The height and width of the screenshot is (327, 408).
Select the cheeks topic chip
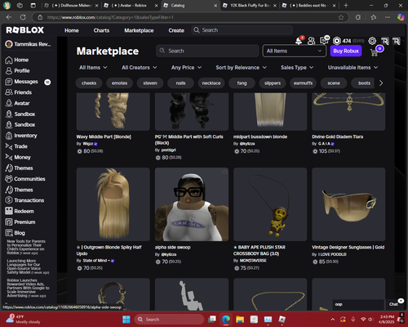(89, 83)
